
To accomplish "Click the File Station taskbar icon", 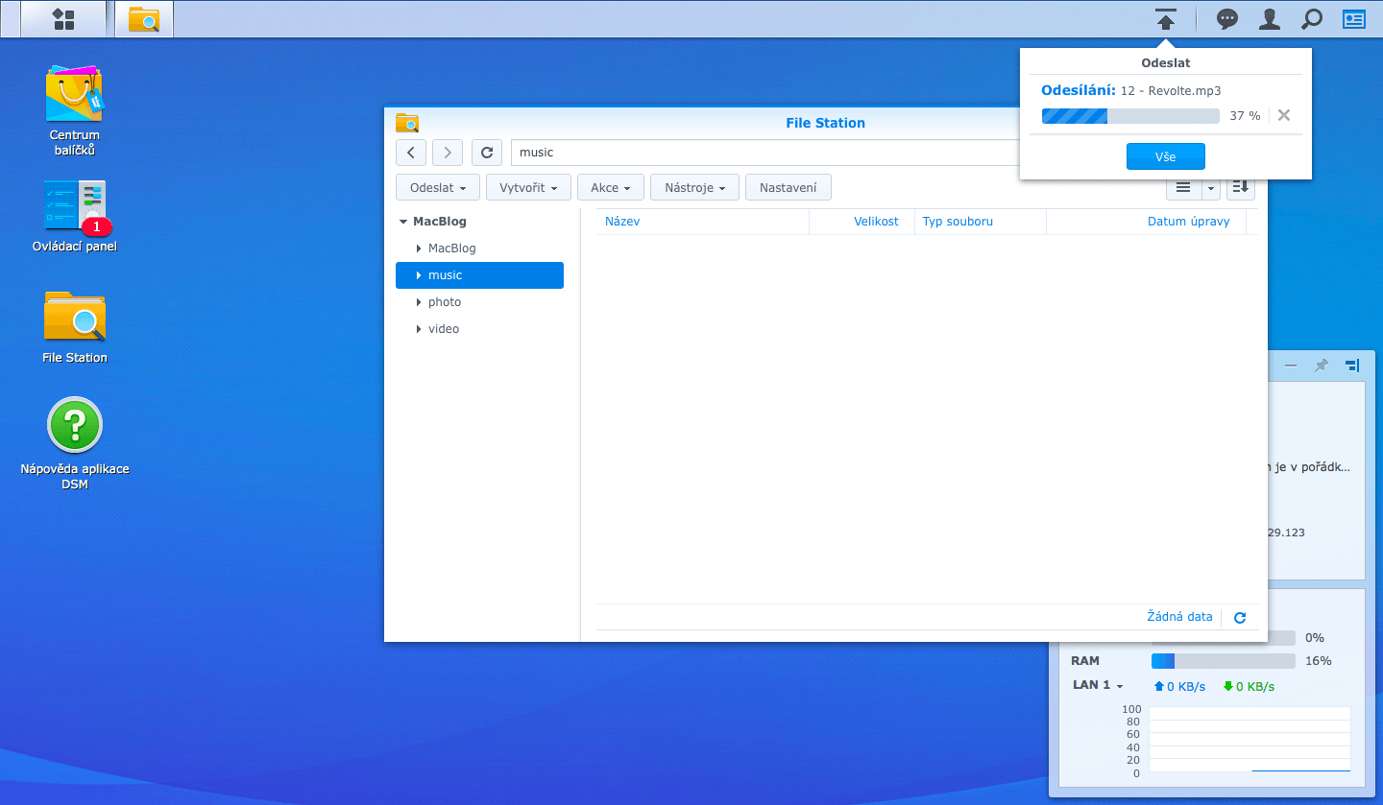I will 144,19.
